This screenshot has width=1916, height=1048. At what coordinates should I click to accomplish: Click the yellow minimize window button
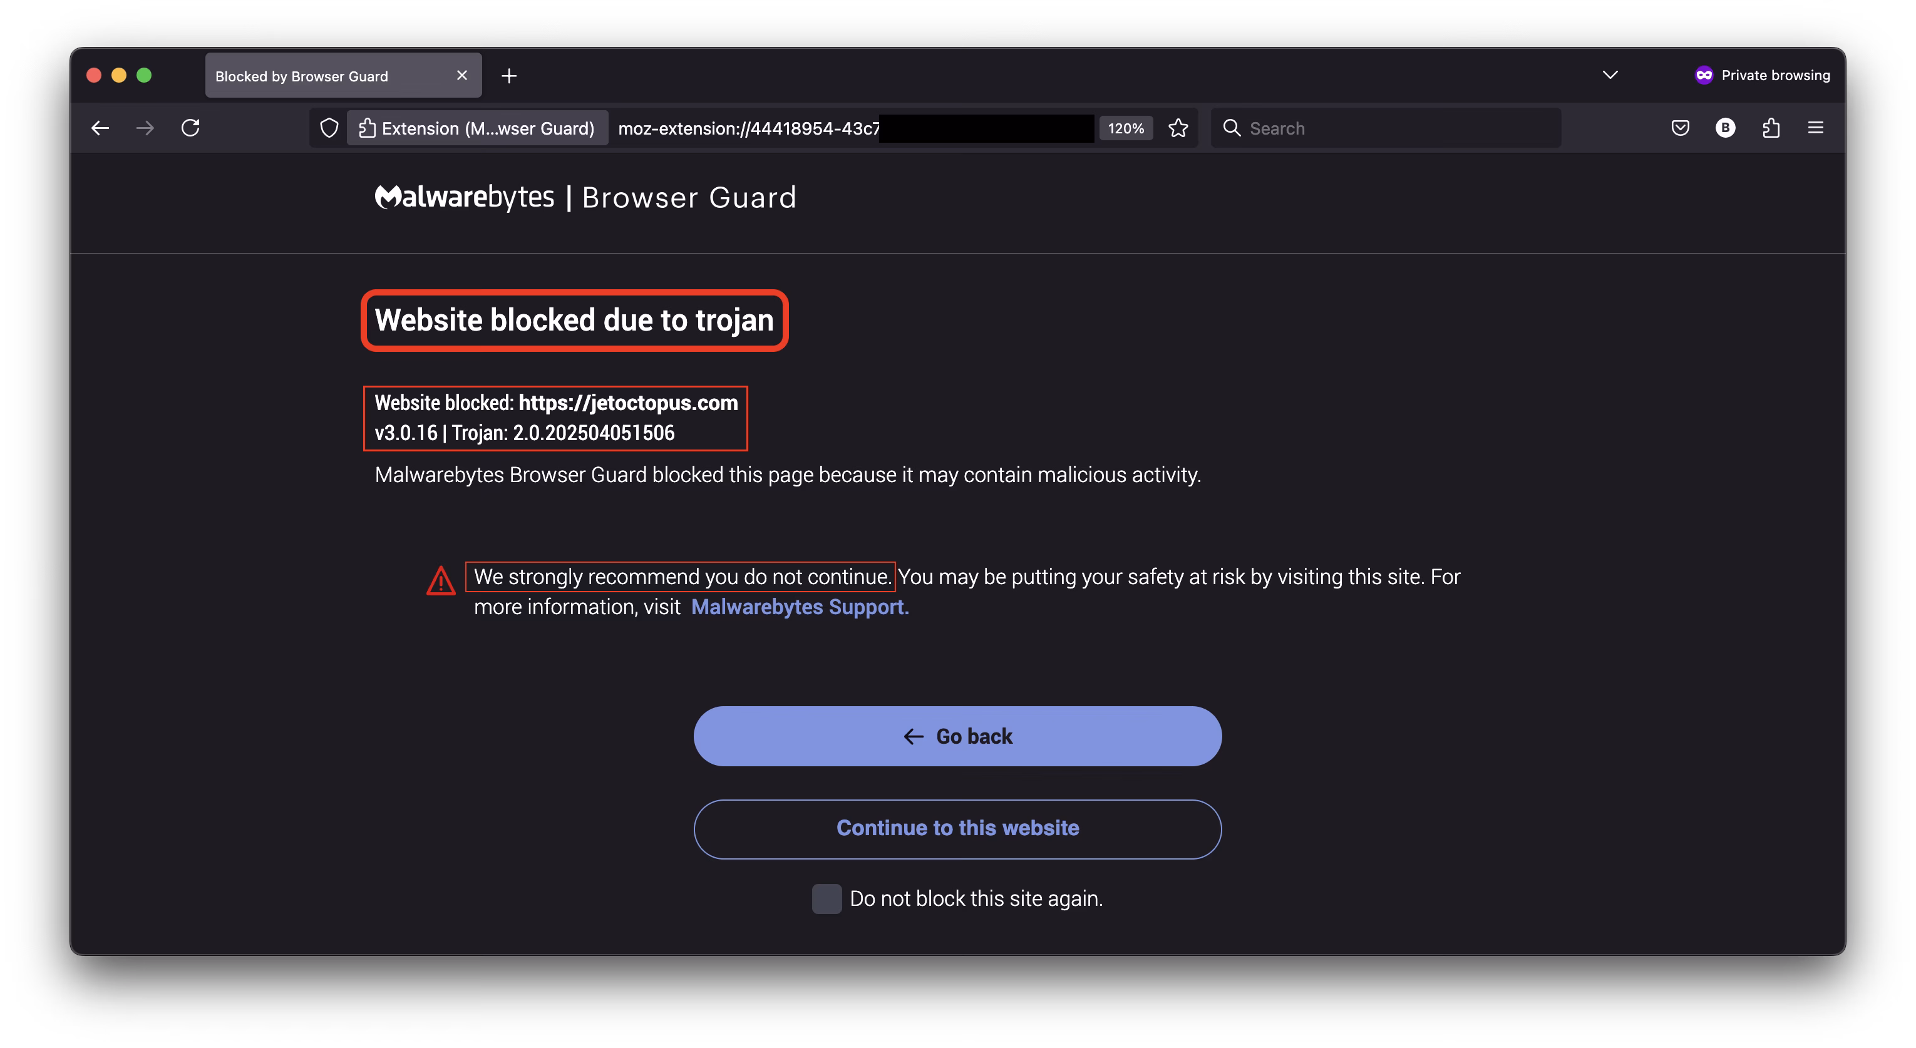119,75
